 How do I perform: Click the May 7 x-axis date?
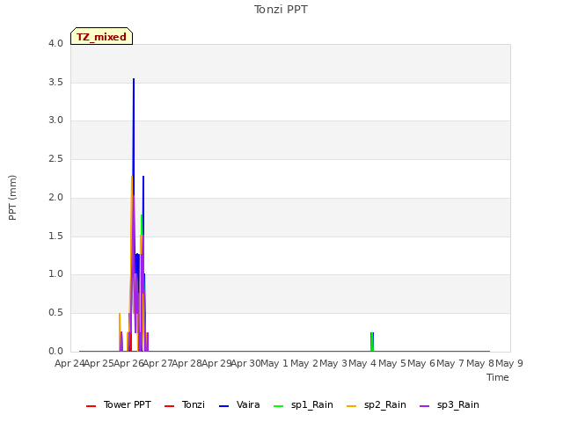[450, 363]
